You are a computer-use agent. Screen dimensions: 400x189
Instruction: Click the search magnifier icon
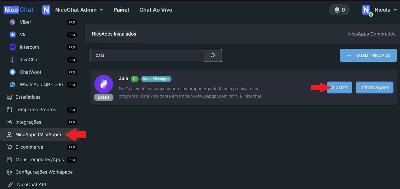pos(213,55)
